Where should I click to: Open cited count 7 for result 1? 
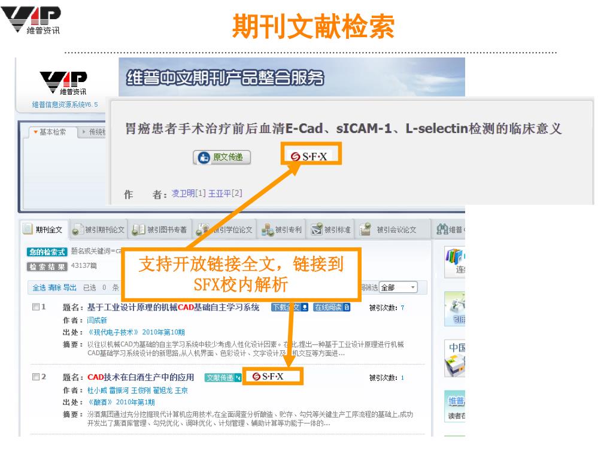click(402, 308)
